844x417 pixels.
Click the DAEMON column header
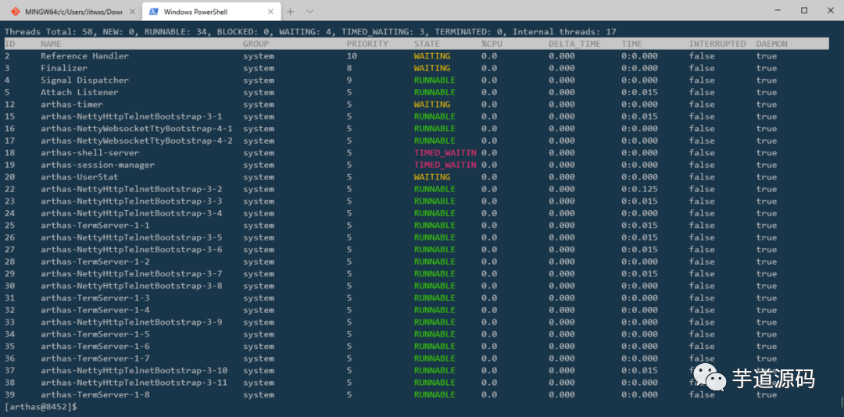click(x=771, y=44)
